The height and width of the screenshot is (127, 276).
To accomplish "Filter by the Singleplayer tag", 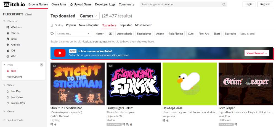I will (144, 34).
